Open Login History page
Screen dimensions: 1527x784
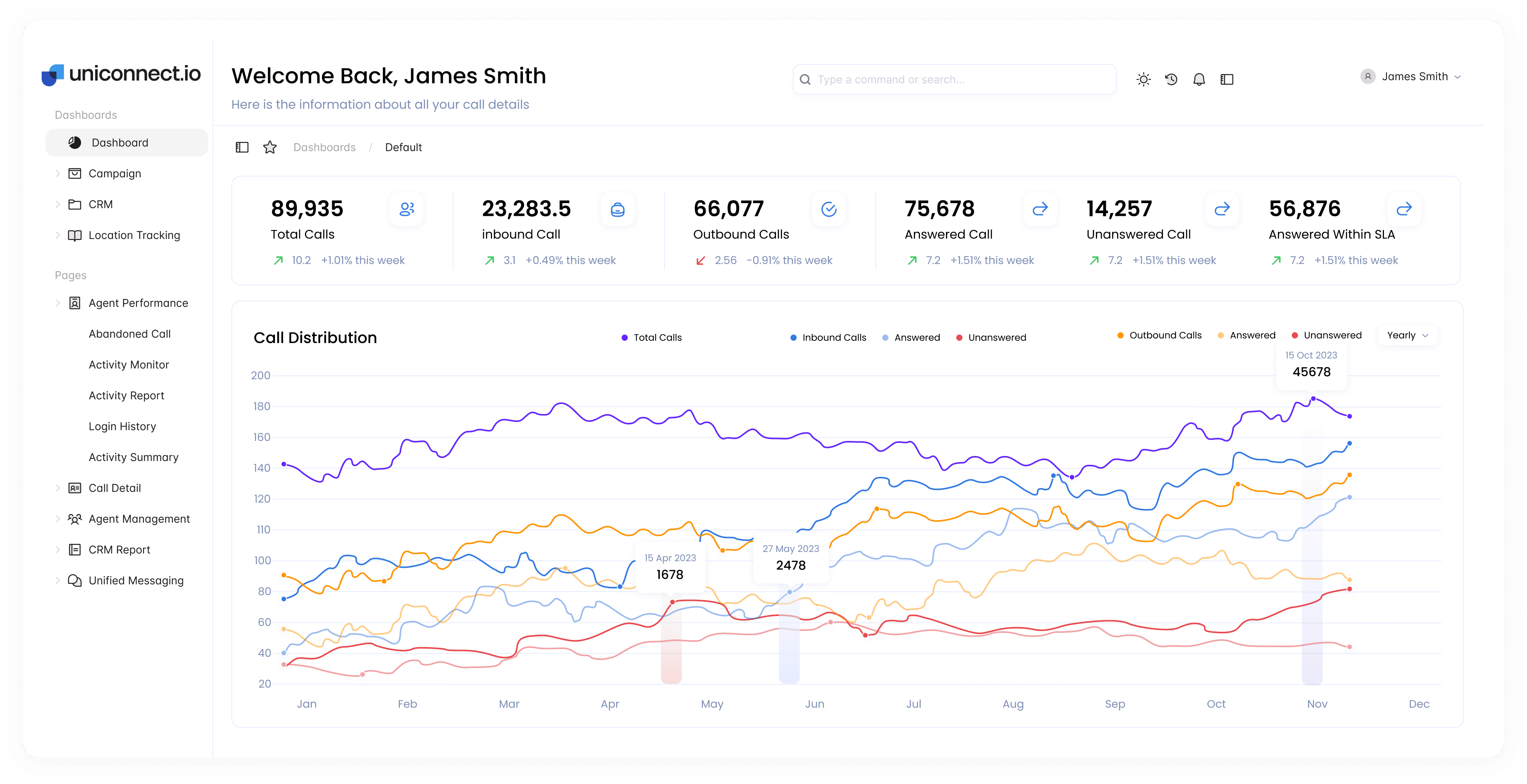click(122, 426)
